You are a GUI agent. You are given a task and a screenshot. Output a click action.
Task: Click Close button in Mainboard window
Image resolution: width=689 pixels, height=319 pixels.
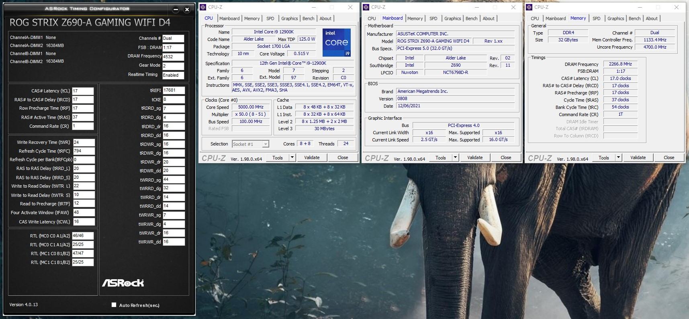(x=506, y=157)
